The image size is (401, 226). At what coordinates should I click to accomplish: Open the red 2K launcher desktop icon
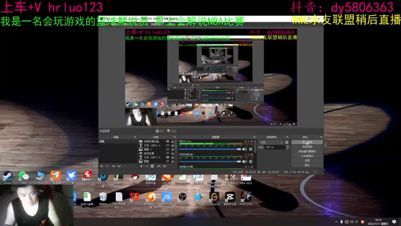point(87,177)
